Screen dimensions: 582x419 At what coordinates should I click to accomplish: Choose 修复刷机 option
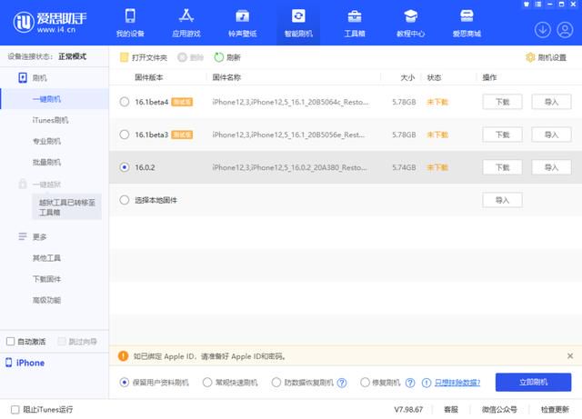click(365, 383)
